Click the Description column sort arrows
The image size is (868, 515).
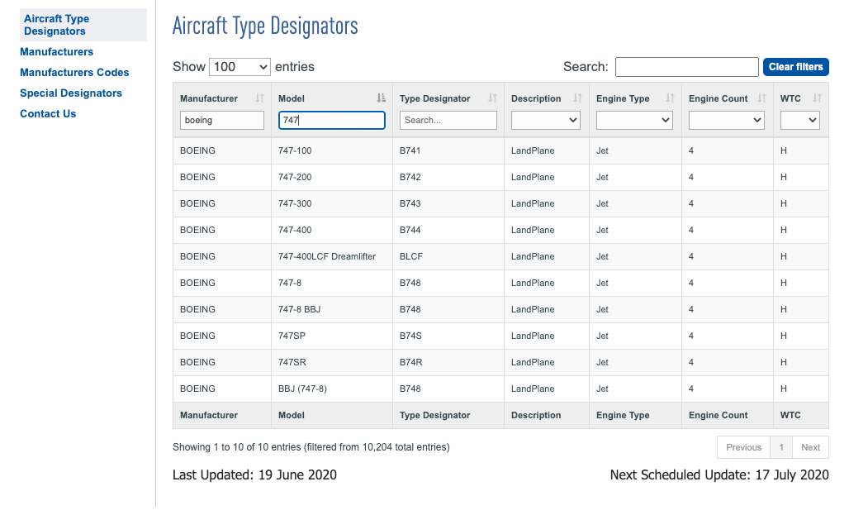pyautogui.click(x=577, y=98)
